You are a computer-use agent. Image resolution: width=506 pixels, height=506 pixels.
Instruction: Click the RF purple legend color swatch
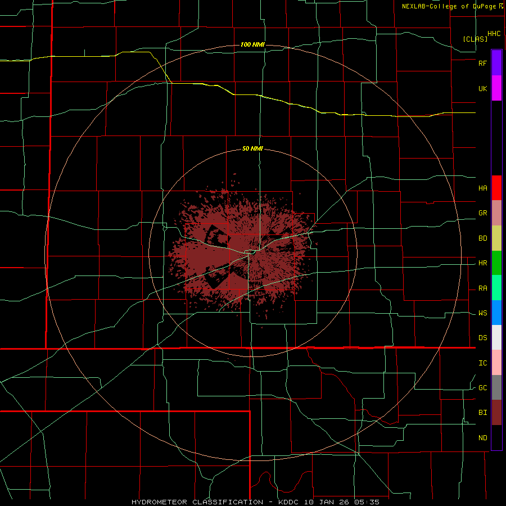click(496, 63)
